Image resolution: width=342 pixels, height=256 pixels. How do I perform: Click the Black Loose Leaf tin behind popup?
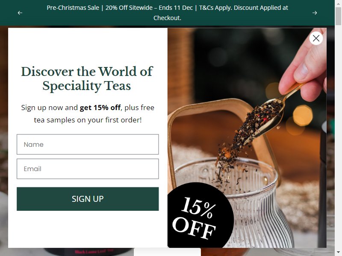91,252
